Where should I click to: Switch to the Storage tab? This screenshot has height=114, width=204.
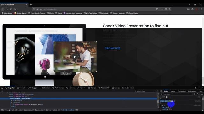pyautogui.click(x=92, y=88)
